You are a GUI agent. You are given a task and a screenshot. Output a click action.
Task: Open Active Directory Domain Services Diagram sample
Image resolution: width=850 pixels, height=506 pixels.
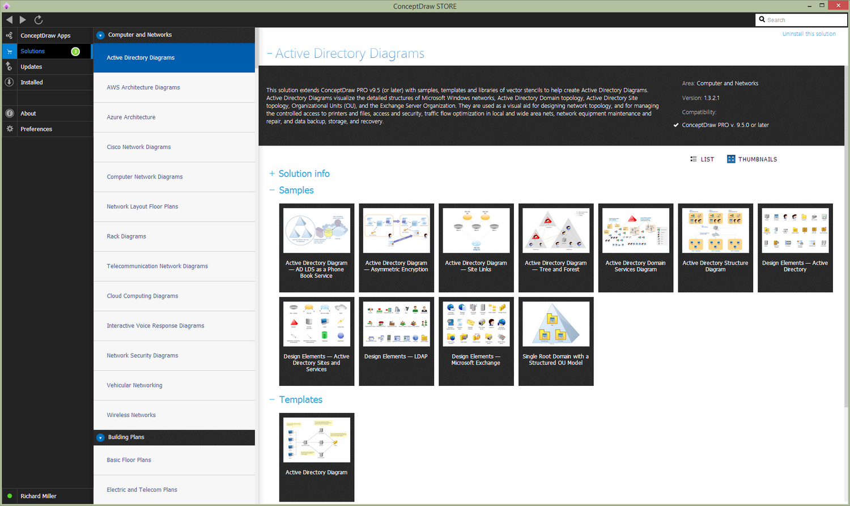[x=636, y=248]
